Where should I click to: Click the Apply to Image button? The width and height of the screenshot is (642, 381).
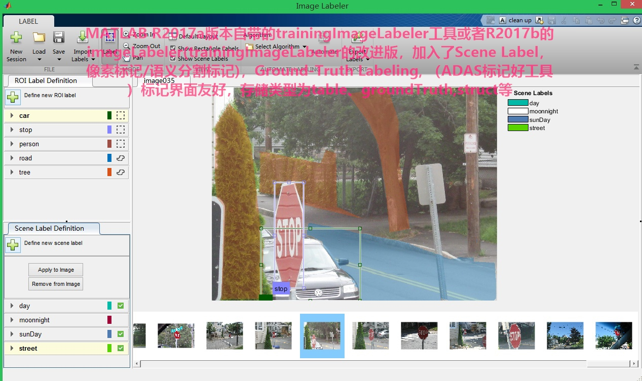pyautogui.click(x=56, y=270)
